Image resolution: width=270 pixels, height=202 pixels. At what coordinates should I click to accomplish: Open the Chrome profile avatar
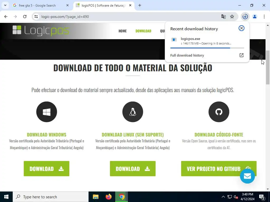255,17
